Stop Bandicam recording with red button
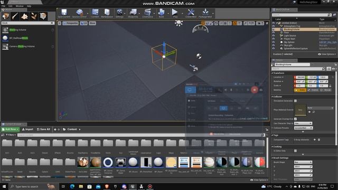338x190 pixels. click(x=255, y=90)
